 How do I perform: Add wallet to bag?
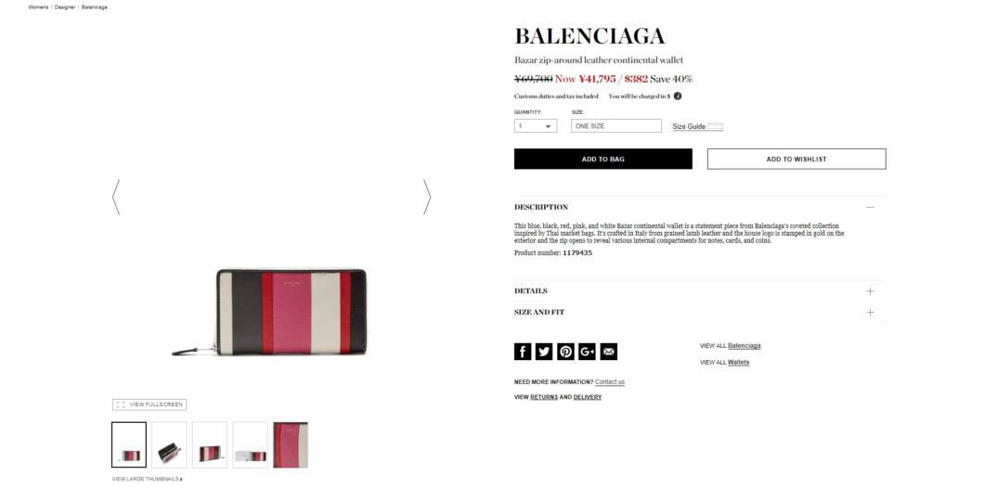coord(603,159)
